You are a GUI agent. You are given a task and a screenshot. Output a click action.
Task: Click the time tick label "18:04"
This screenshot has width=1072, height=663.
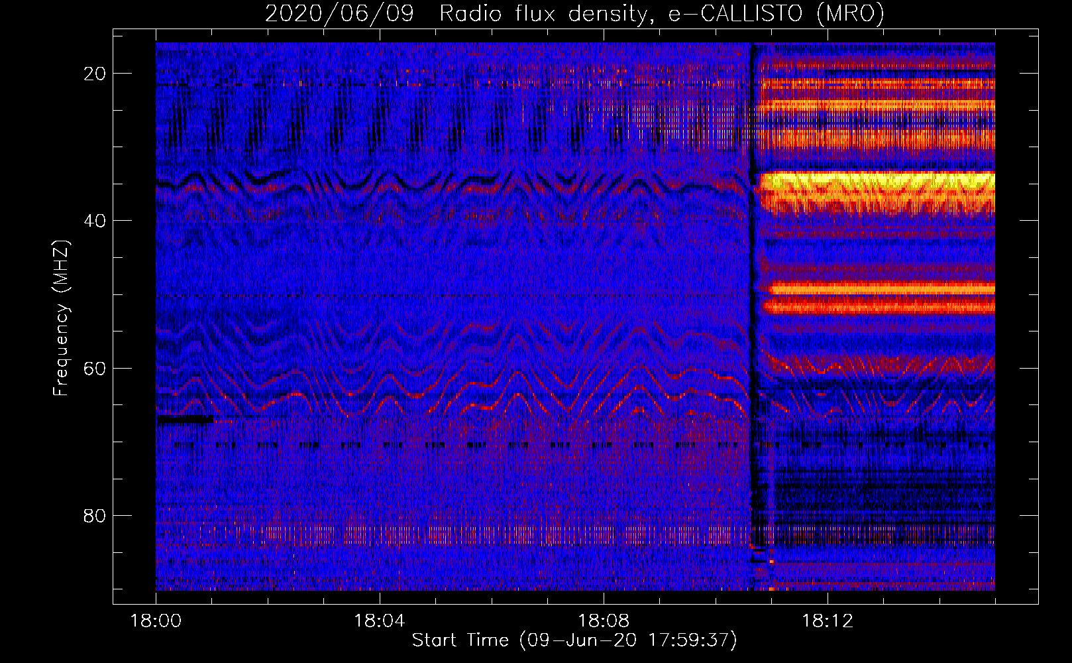coord(380,621)
